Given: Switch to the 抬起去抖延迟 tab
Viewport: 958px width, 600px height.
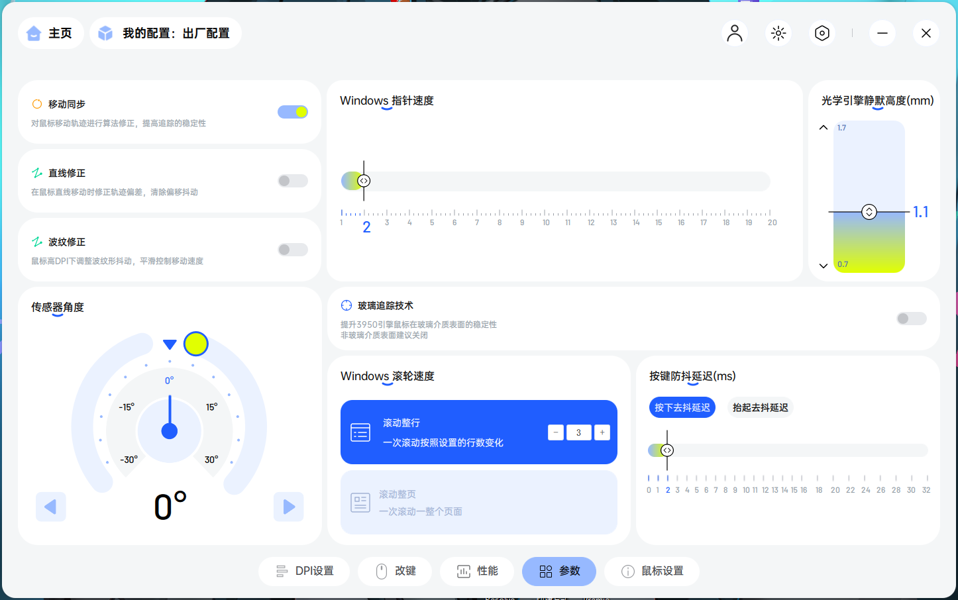Looking at the screenshot, I should point(760,407).
